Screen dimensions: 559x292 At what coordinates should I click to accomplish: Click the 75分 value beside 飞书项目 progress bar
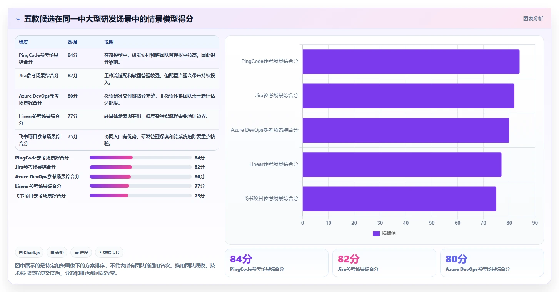(x=200, y=196)
